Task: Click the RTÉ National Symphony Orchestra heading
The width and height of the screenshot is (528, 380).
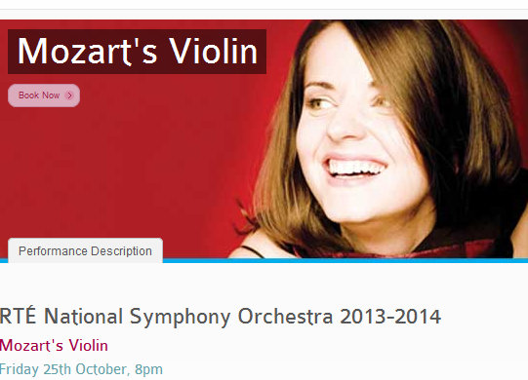Action: tap(221, 317)
